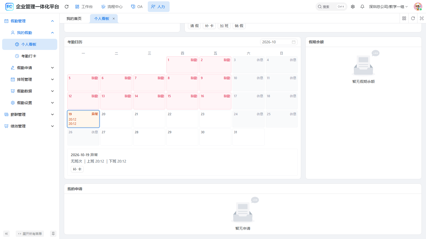Expand 绩效管理 menu
This screenshot has height=239, width=426.
30,126
